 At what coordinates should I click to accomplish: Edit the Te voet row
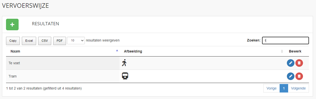291,63
